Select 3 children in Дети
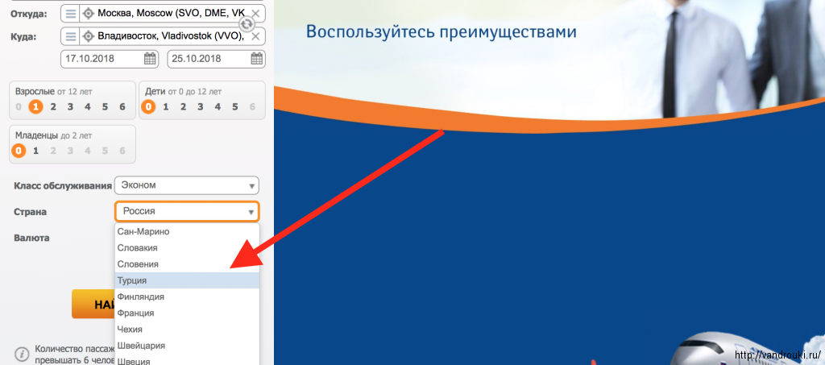Viewport: 825px width, 365px height. click(201, 107)
